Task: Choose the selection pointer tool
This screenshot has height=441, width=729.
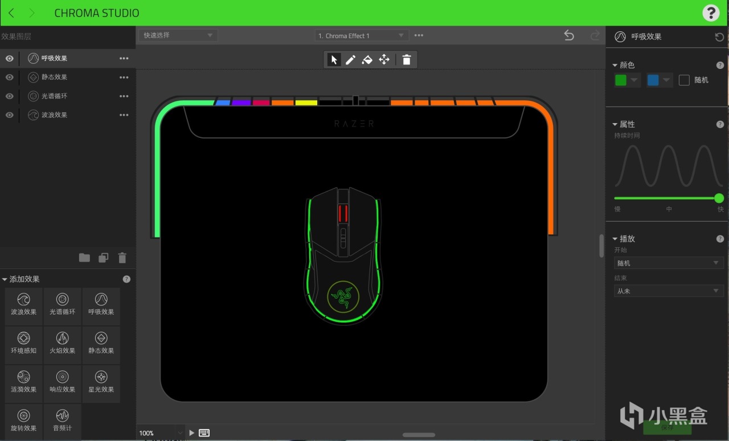Action: click(334, 60)
